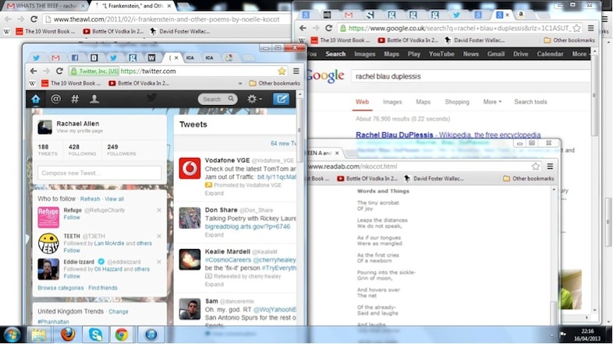Image resolution: width=613 pixels, height=344 pixels.
Task: Click the Find friends link
Action: pyautogui.click(x=103, y=288)
